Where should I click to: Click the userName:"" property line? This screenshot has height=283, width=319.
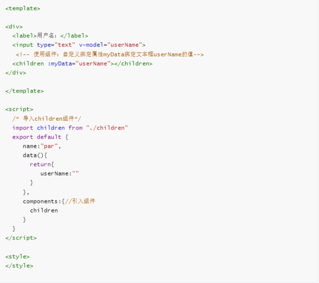point(59,173)
